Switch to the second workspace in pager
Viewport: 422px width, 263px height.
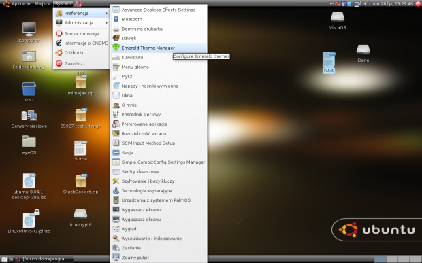(392, 259)
